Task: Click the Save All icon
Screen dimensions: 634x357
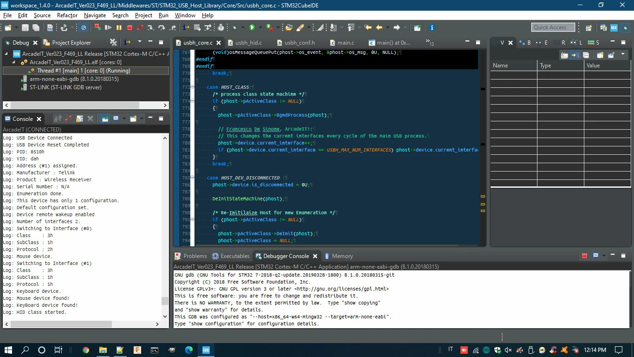Action: pos(36,28)
